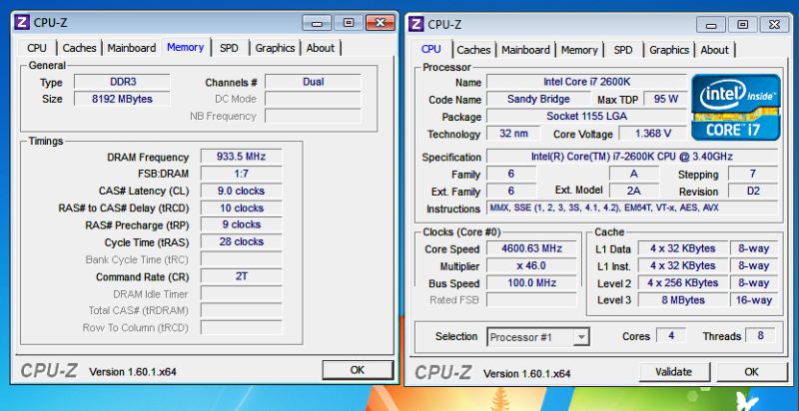Open the SPD tab in the right window

pyautogui.click(x=622, y=50)
